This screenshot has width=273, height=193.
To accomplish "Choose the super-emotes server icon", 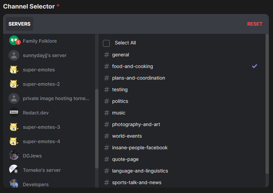I will click(x=14, y=70).
